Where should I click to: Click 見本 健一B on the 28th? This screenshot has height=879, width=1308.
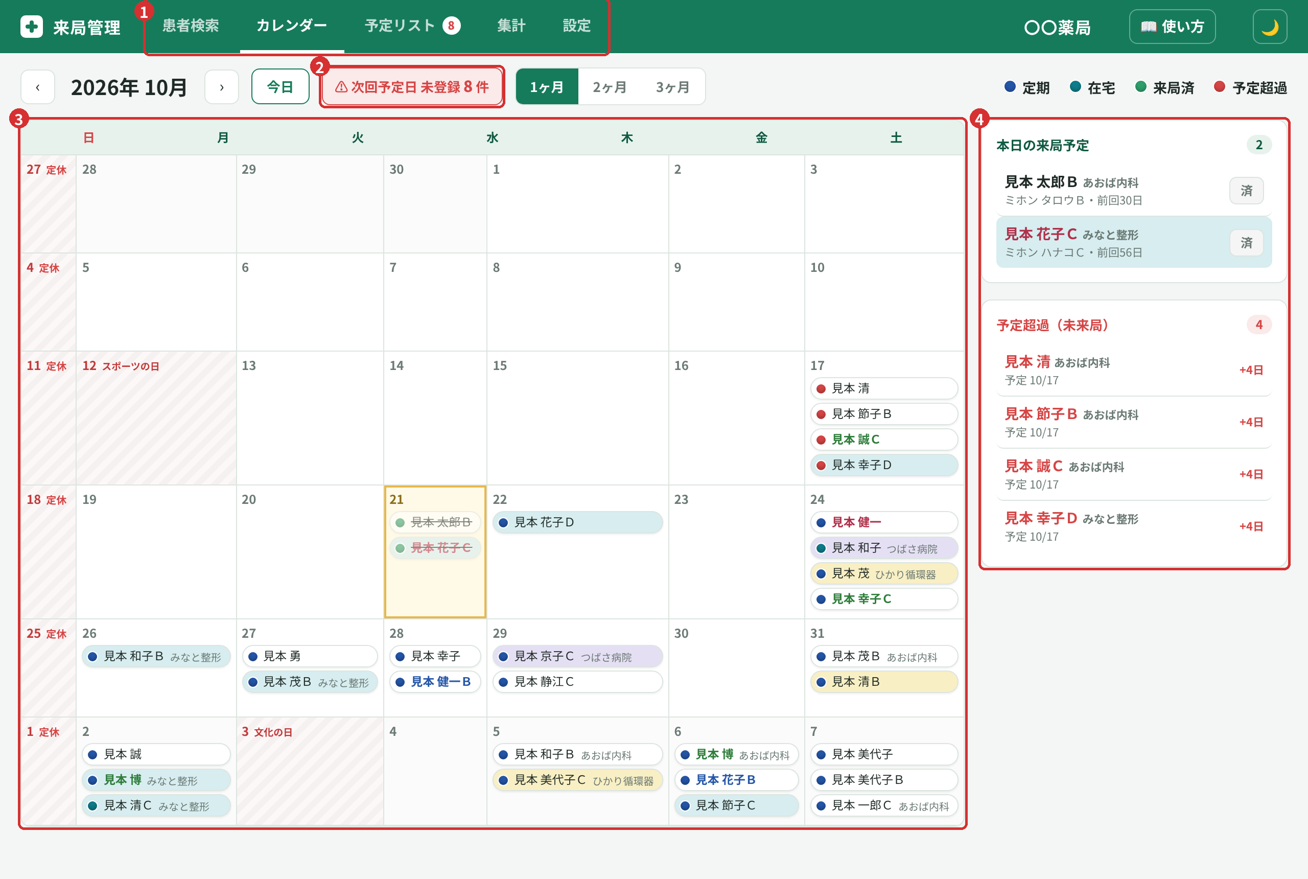435,682
